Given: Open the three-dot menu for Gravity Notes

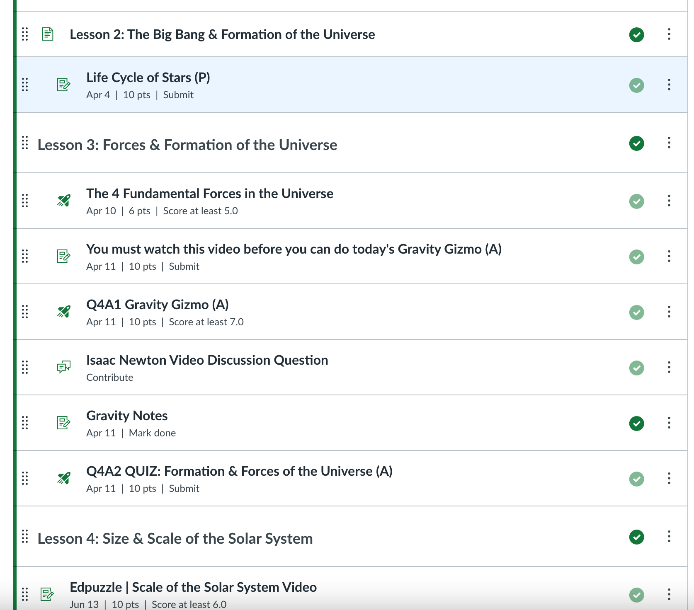Looking at the screenshot, I should coord(669,423).
